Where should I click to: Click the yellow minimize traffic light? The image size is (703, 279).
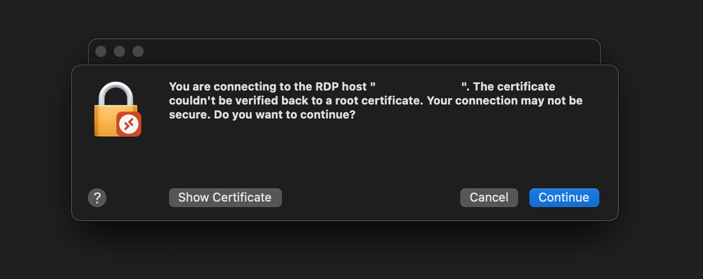click(x=120, y=51)
